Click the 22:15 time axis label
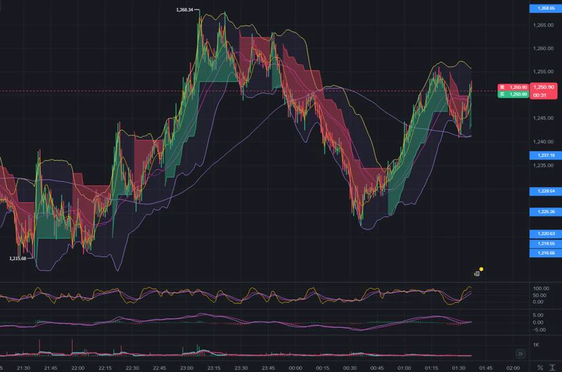 105,368
